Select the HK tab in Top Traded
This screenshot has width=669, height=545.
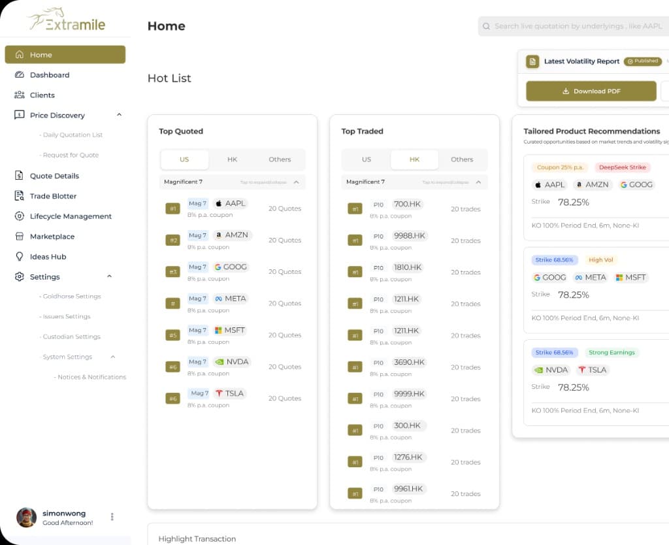coord(414,159)
